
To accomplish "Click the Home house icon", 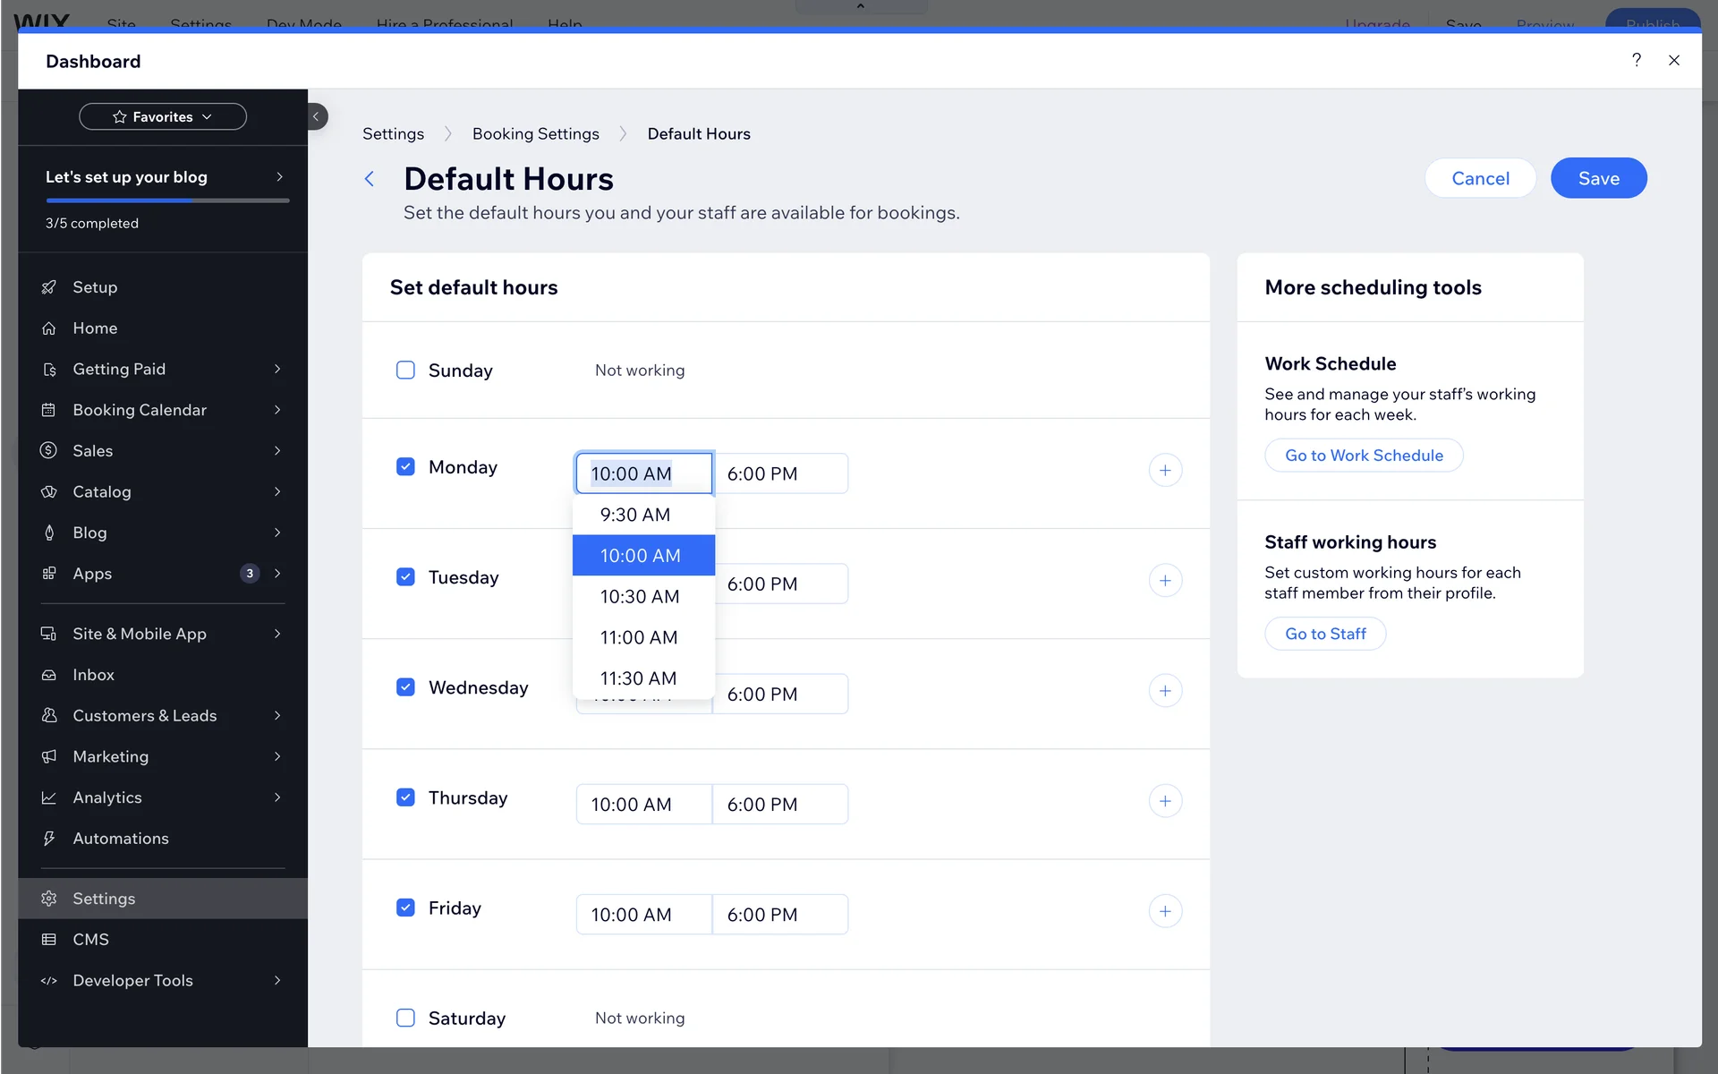I will point(49,328).
